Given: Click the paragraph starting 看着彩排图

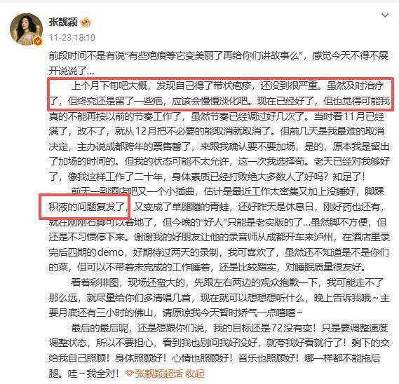Looking at the screenshot, I should (219, 298).
